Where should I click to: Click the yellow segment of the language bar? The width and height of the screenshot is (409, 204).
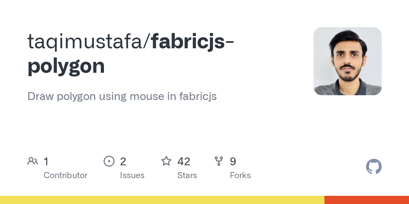162,200
